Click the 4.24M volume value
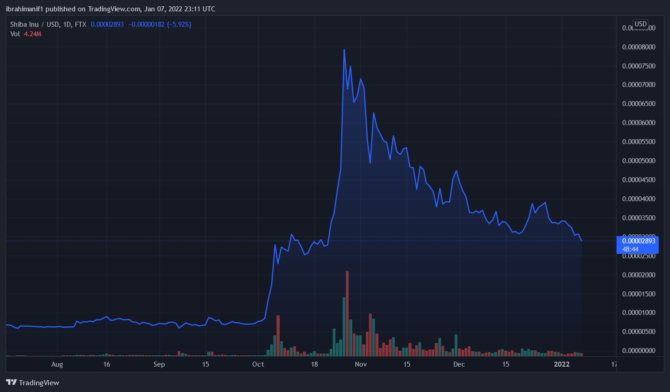670x392 pixels. coord(33,34)
